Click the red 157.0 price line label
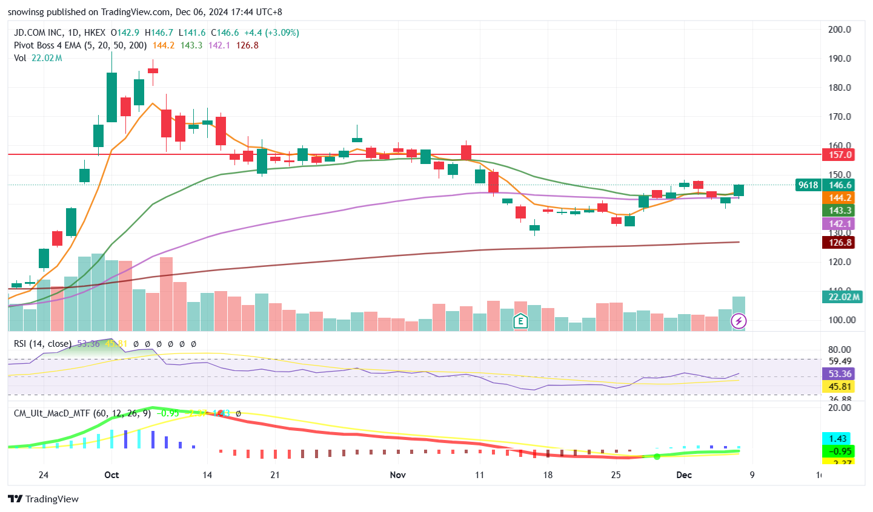 click(838, 154)
